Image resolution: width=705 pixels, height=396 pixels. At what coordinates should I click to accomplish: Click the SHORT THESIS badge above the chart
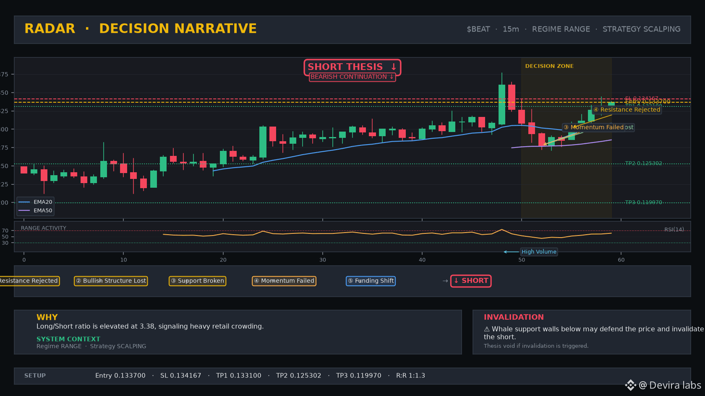click(352, 67)
